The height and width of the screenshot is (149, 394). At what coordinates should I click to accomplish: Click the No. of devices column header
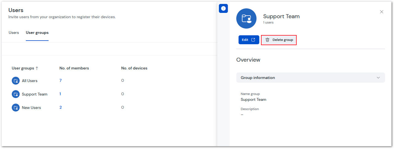click(134, 68)
